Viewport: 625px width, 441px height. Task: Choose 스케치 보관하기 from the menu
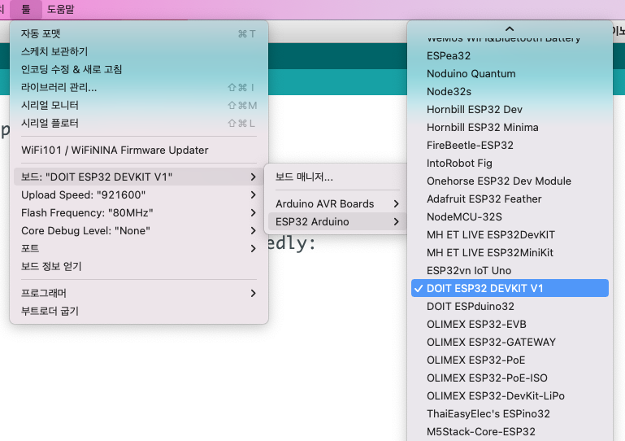coord(139,51)
